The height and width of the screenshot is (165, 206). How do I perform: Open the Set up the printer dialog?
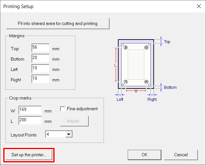(x=29, y=155)
